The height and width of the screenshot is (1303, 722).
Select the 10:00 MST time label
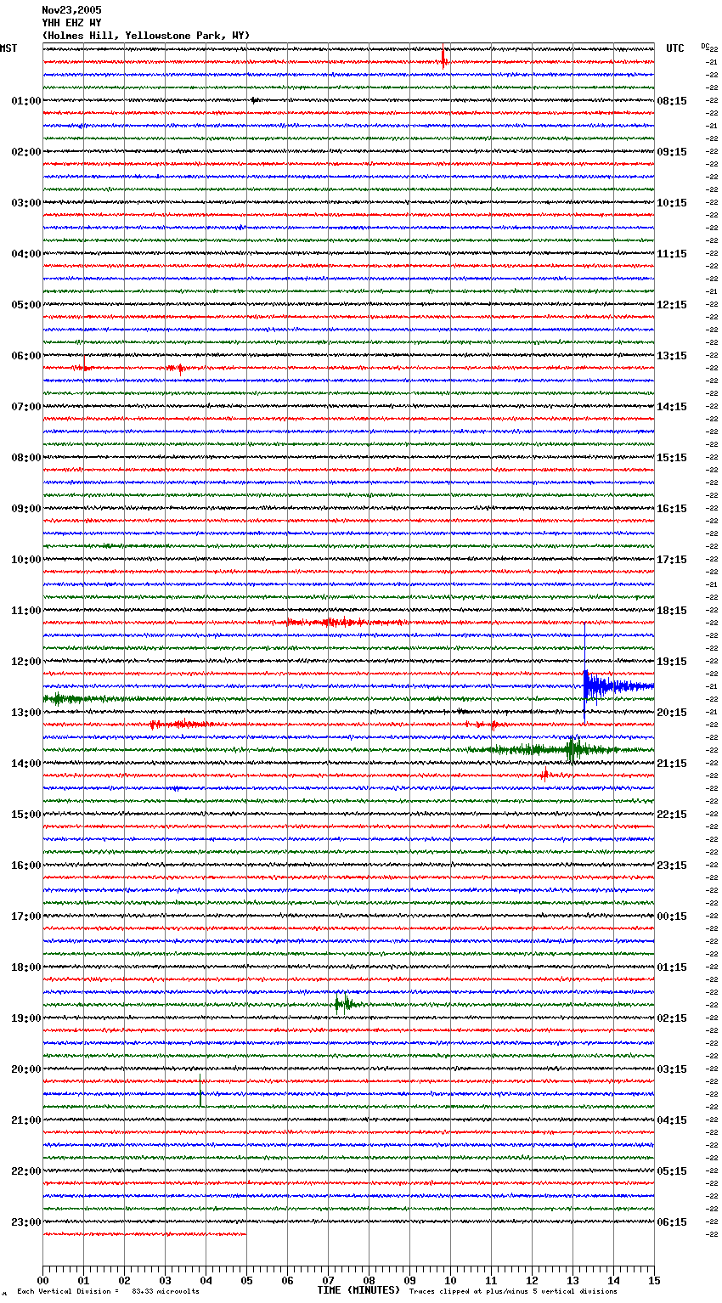25,560
